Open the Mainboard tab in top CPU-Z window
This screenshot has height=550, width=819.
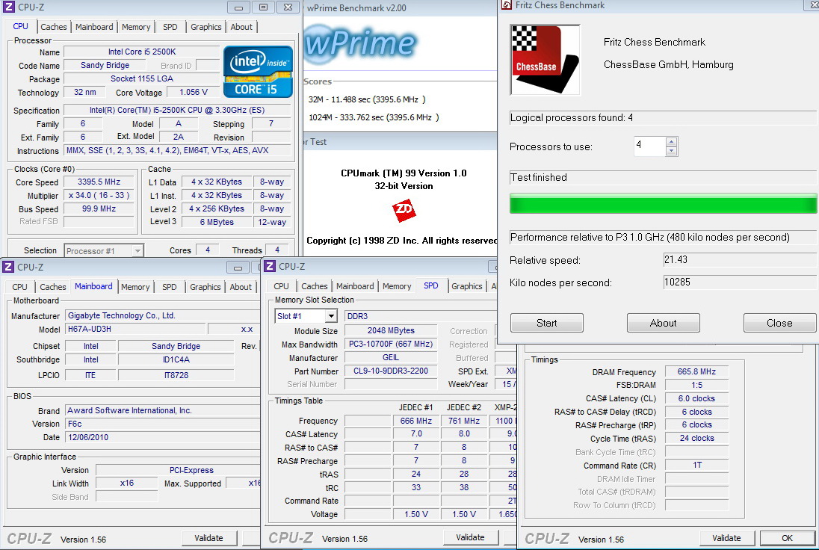coord(94,27)
